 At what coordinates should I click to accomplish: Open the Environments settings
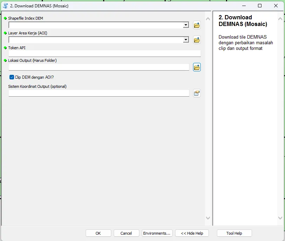pos(157,233)
